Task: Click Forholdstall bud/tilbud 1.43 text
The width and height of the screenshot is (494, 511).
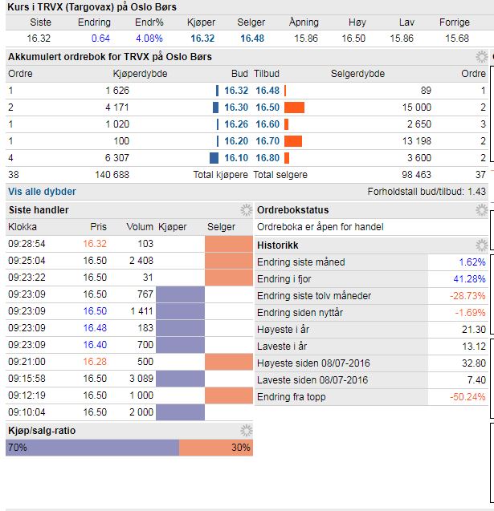Action: [x=427, y=192]
